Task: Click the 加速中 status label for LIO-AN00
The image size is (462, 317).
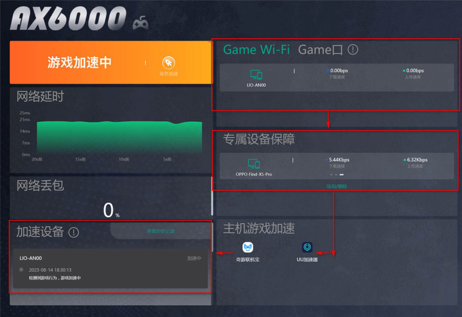Action: tap(194, 258)
